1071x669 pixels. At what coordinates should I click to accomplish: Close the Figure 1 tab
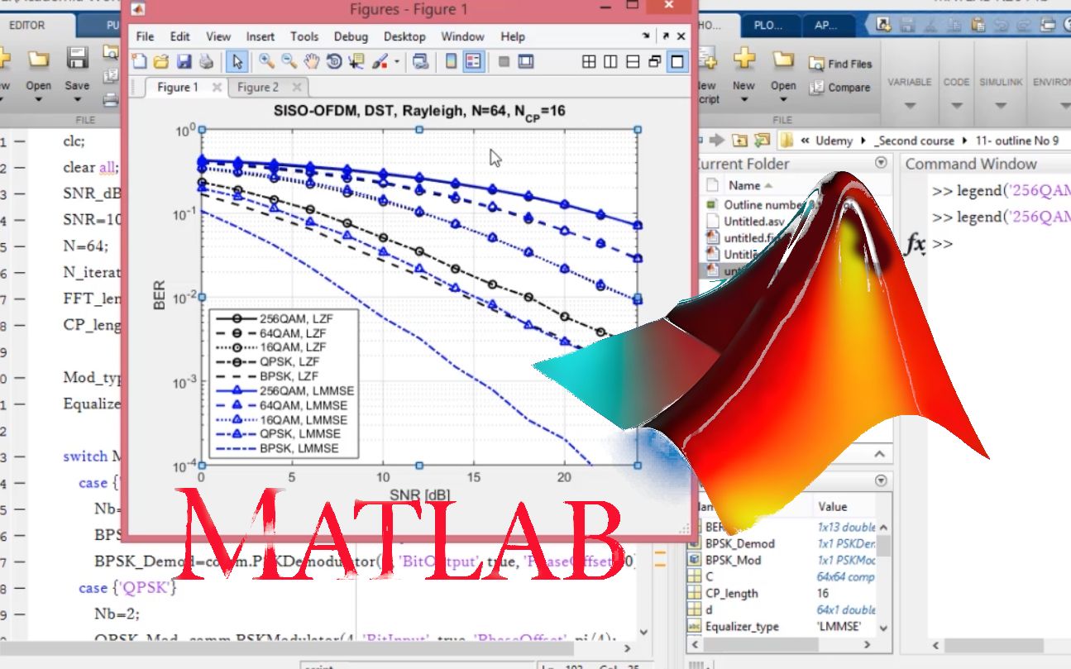[x=217, y=87]
